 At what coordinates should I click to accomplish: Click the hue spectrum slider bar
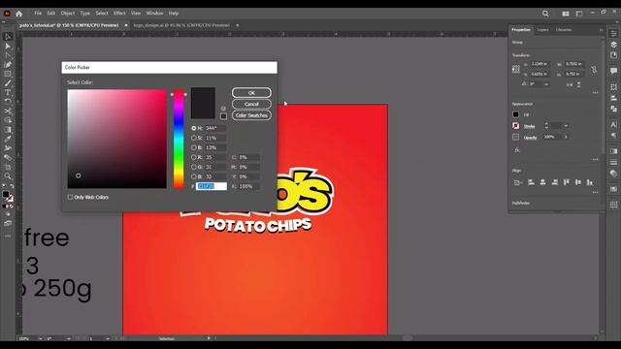[179, 139]
